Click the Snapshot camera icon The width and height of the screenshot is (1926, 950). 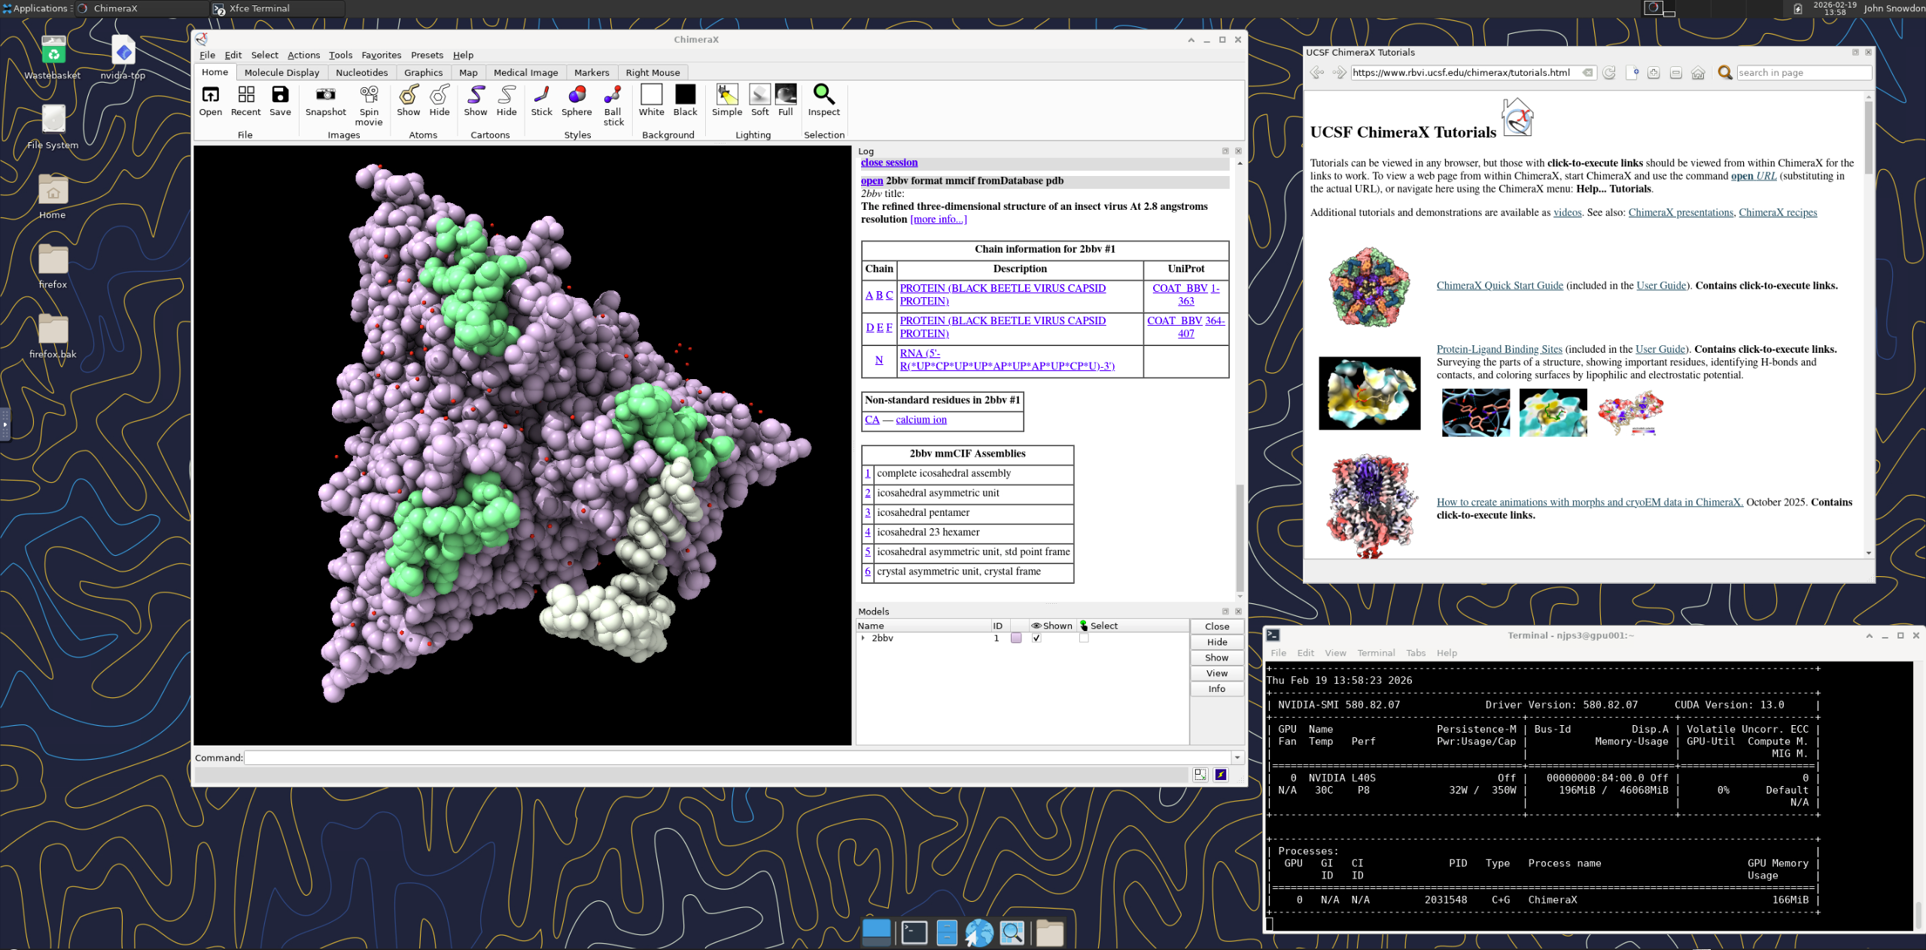325,96
